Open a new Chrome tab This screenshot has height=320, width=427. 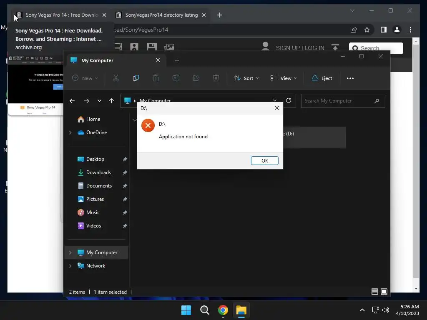point(219,15)
